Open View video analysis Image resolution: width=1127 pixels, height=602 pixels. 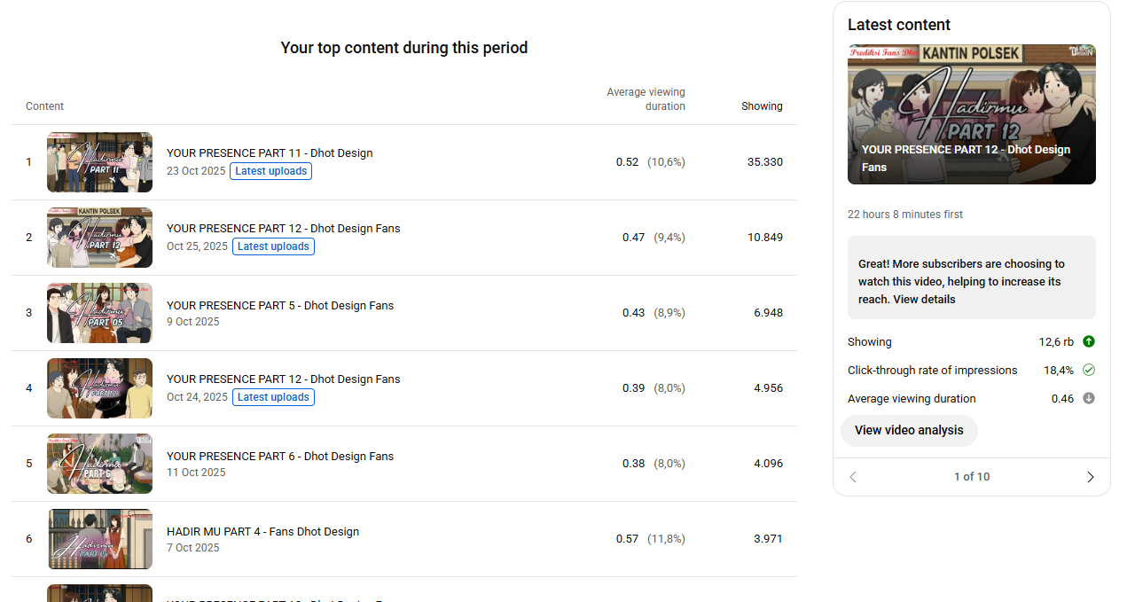(x=909, y=430)
